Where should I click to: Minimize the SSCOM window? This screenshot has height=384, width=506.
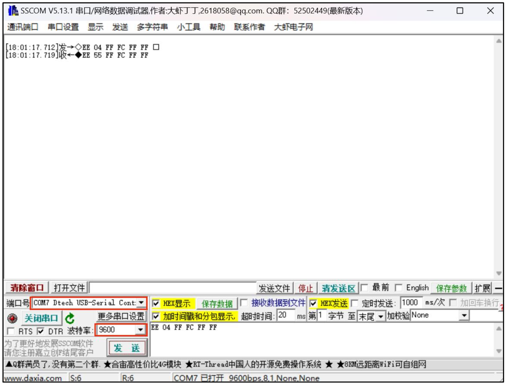pos(430,11)
